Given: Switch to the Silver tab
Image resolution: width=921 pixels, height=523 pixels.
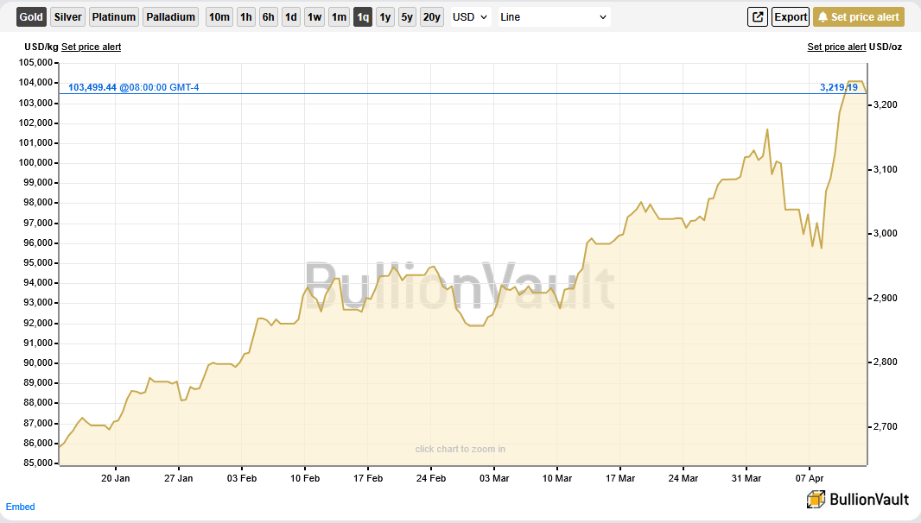Looking at the screenshot, I should [x=67, y=17].
